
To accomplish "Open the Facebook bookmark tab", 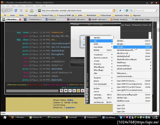I will (51, 19).
